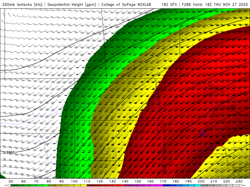Click the 140 kts scale label
Image resolution: width=250 pixels, height=187 pixels.
tap(125, 181)
